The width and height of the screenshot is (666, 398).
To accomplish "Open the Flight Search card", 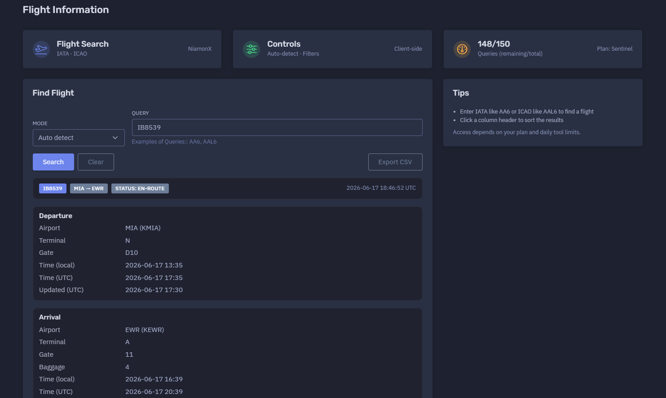I will click(122, 49).
